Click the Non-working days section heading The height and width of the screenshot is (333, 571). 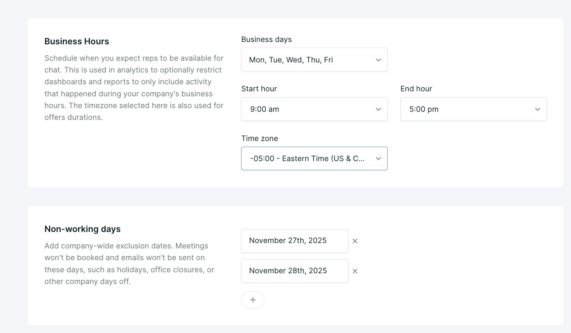tap(82, 229)
